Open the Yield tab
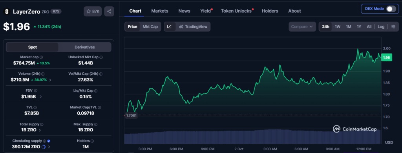Screen dimensions: 402x153 [x=206, y=11]
